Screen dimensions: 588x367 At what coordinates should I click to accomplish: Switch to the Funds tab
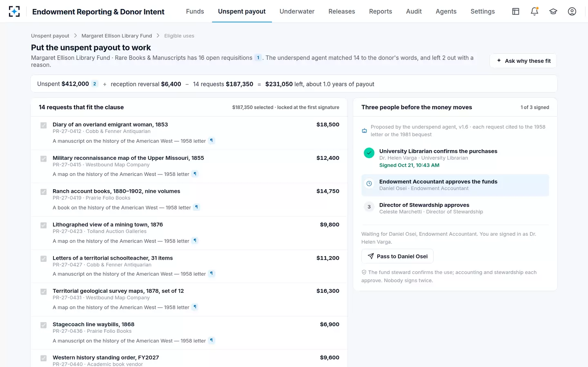(195, 11)
